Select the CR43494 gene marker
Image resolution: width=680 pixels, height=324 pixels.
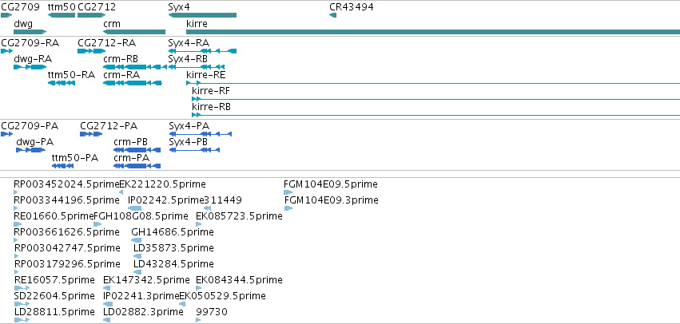(332, 15)
